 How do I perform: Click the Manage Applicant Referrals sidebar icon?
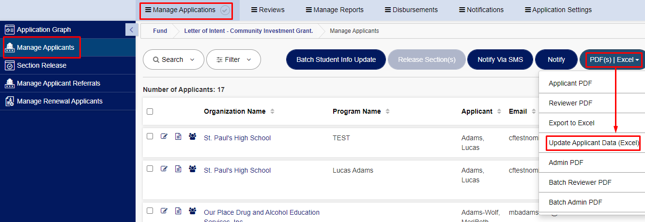click(10, 83)
